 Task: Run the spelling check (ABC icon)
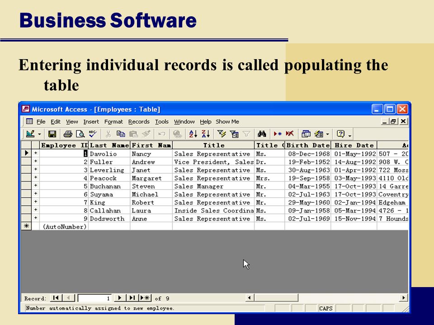click(93, 134)
